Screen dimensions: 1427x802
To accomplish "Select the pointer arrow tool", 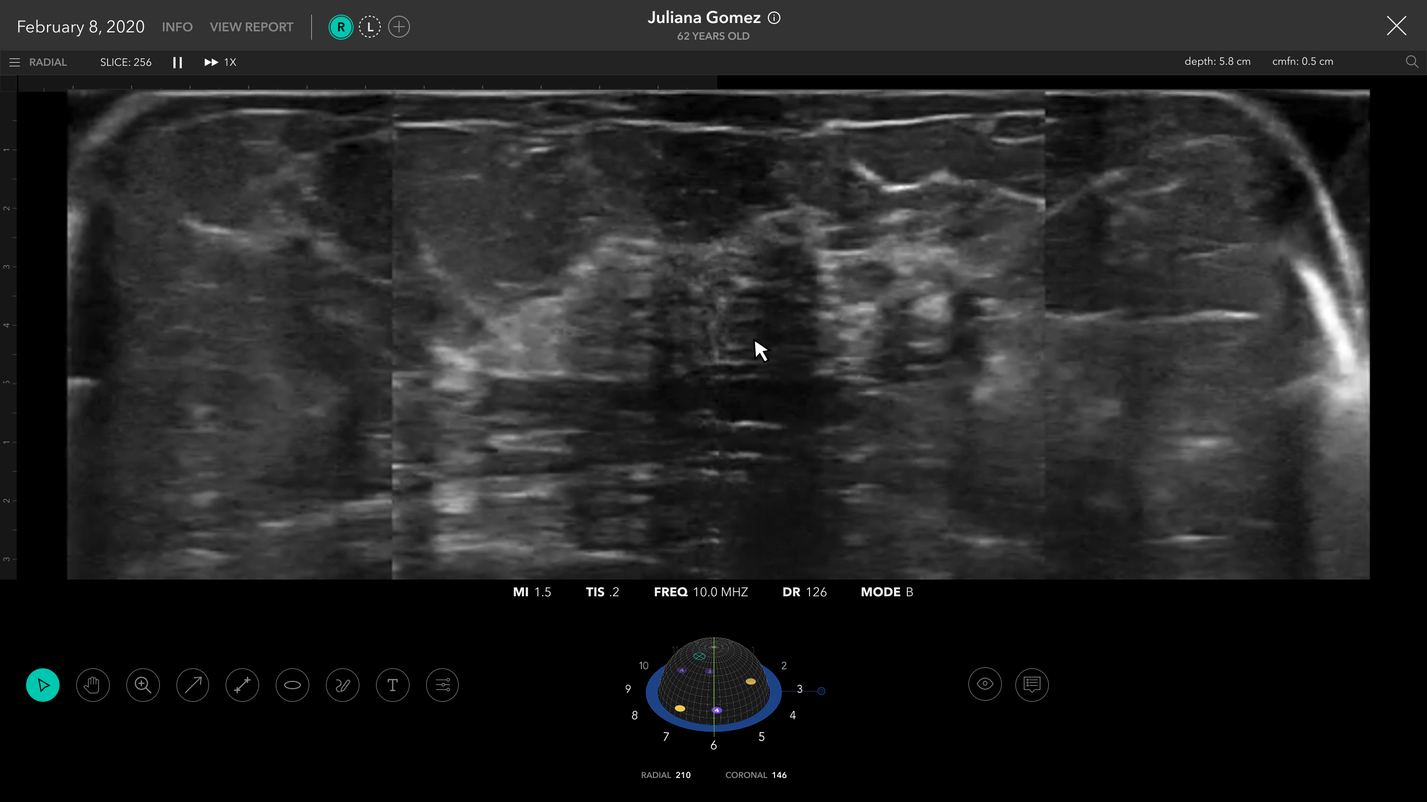I will (x=43, y=685).
